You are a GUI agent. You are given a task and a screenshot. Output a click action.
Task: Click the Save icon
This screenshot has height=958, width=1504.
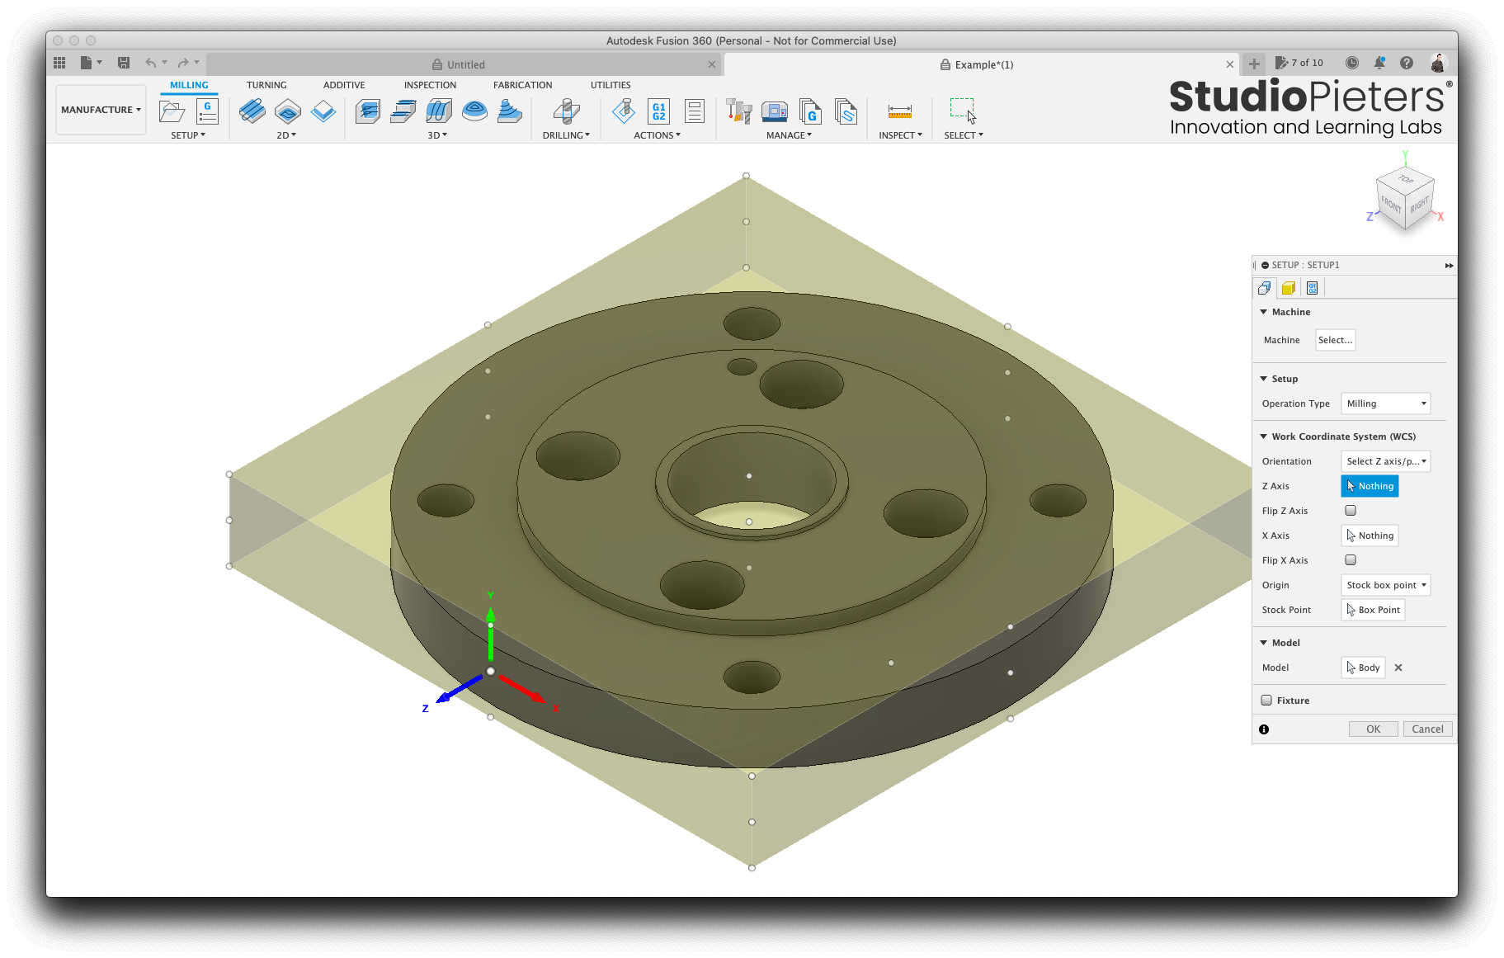click(124, 63)
